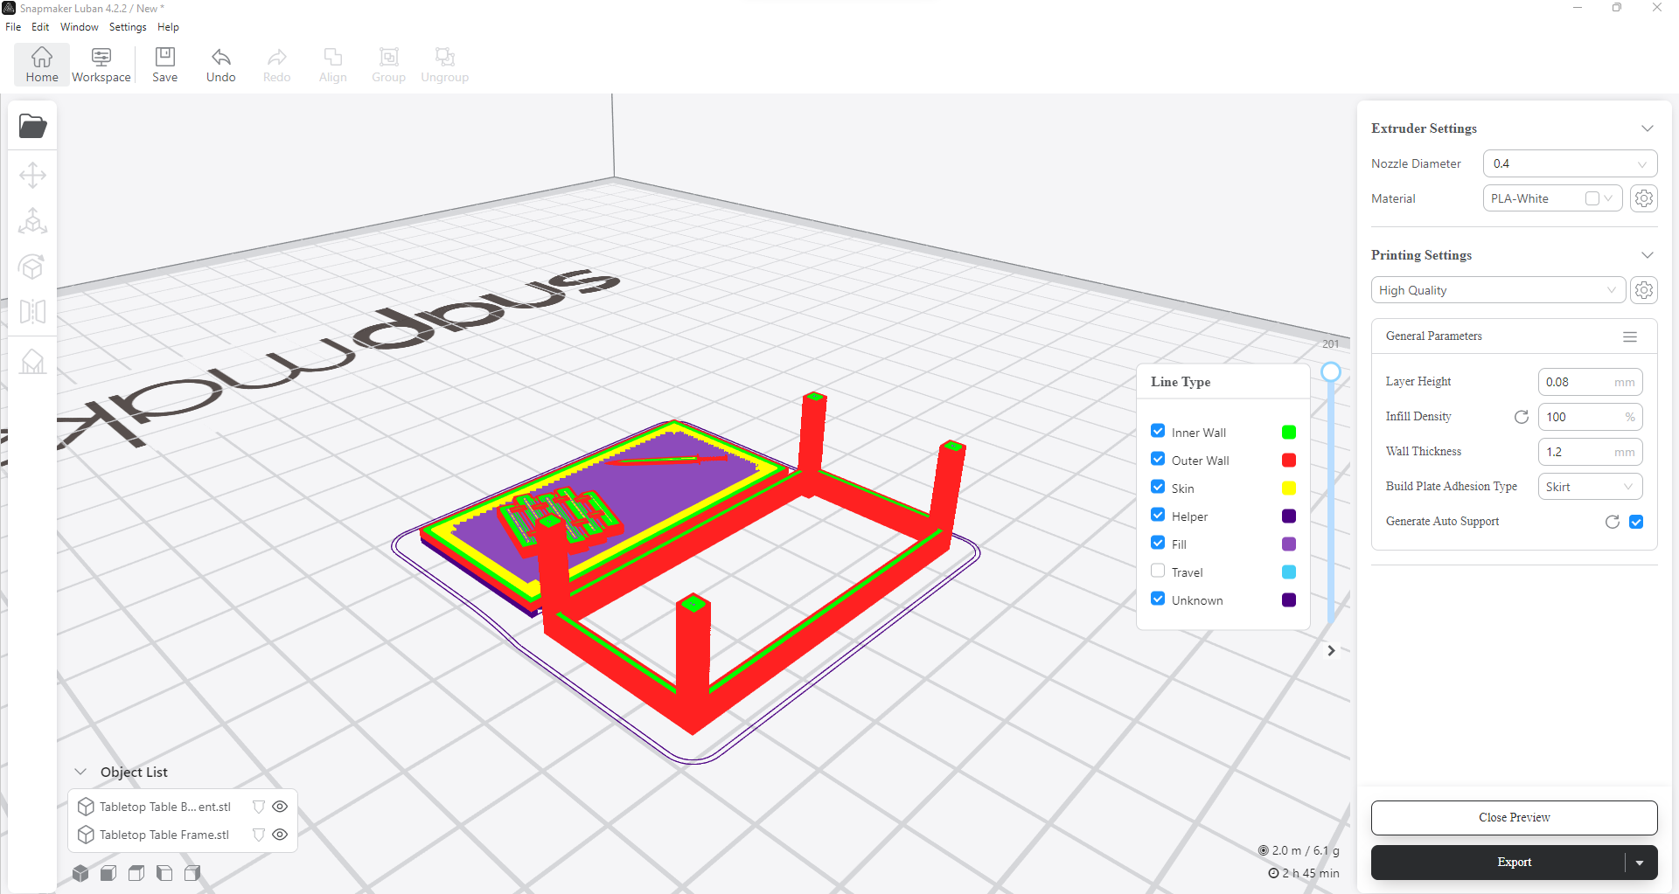This screenshot has width=1679, height=894.
Task: Go to Home in the toolbar
Action: click(x=42, y=65)
